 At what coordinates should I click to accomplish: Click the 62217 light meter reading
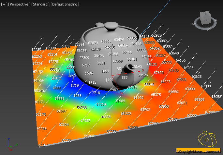(x=42, y=145)
